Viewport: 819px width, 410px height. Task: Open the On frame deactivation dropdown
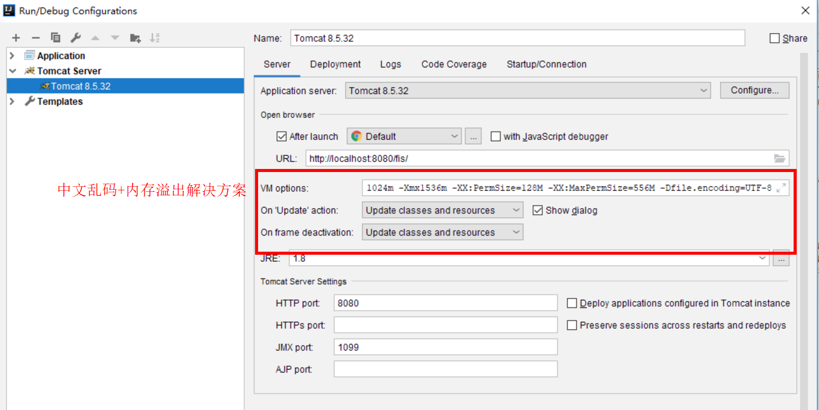[443, 232]
